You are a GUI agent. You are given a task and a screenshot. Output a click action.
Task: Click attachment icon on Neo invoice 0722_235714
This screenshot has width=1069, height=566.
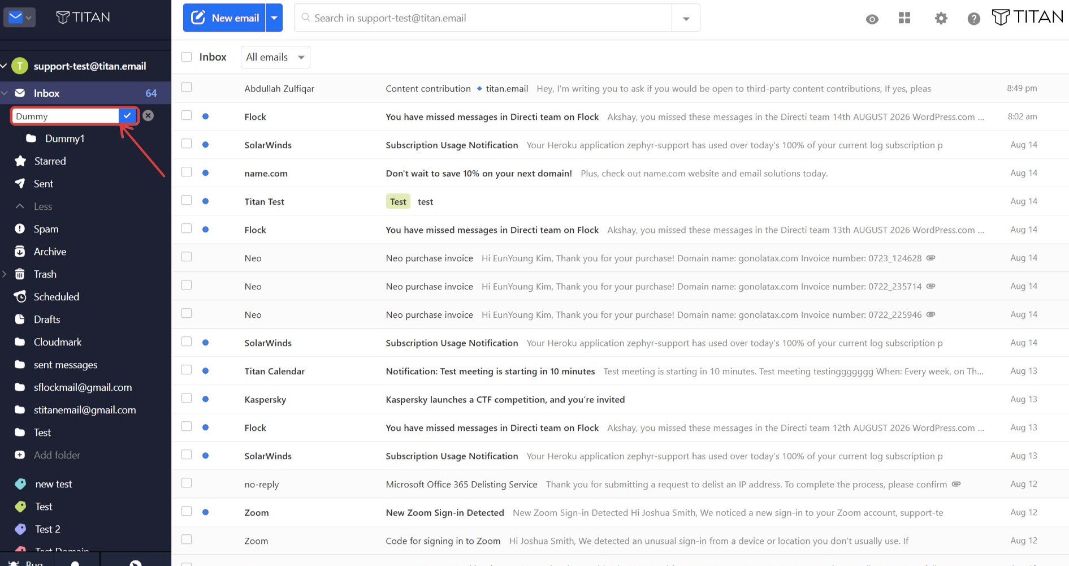[x=930, y=286]
